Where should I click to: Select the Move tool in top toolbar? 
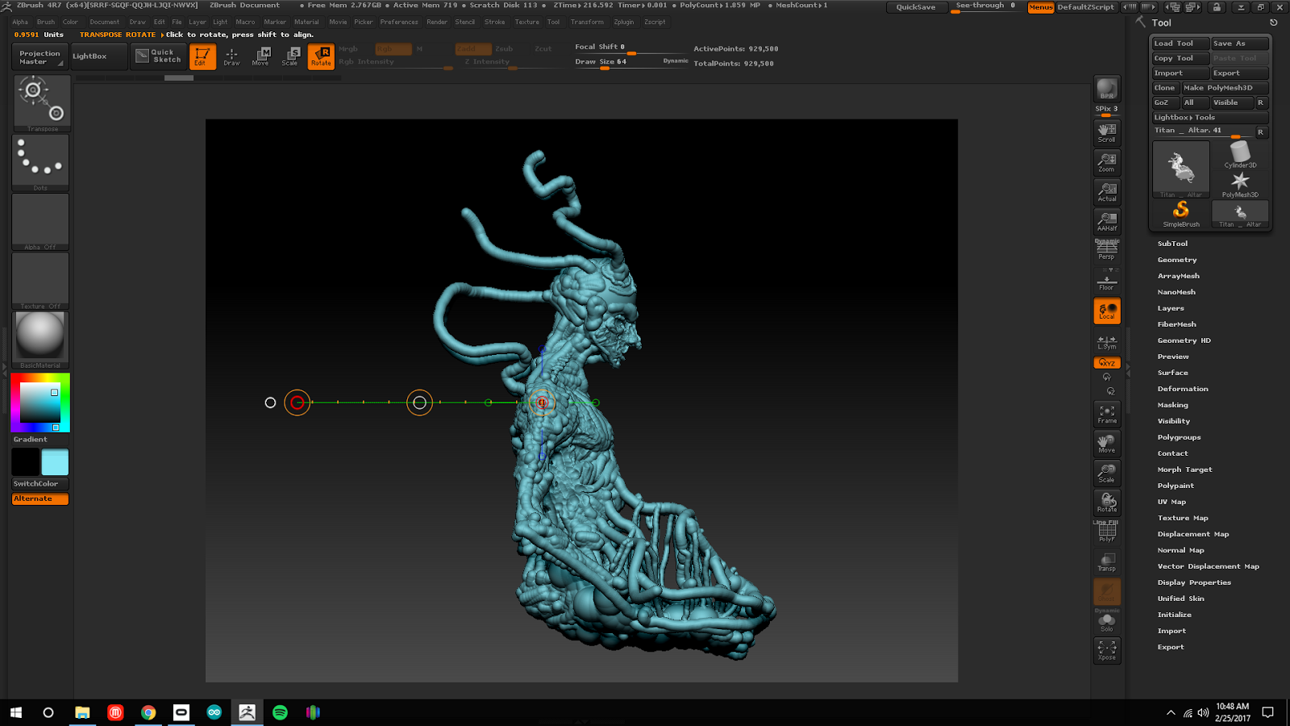(260, 56)
